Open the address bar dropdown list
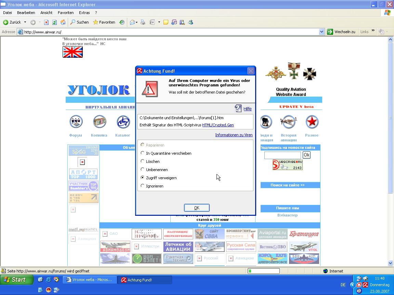The height and width of the screenshot is (295, 394). pyautogui.click(x=321, y=32)
